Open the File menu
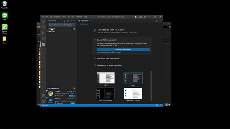The height and width of the screenshot is (129, 230). click(47, 17)
